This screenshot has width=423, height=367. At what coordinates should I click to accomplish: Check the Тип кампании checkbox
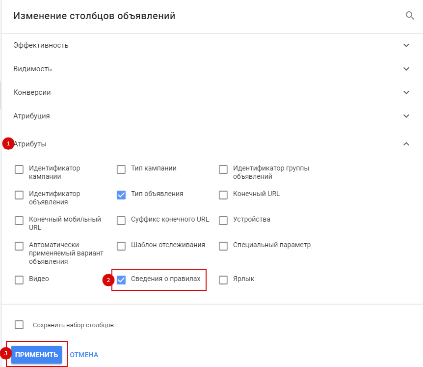121,169
